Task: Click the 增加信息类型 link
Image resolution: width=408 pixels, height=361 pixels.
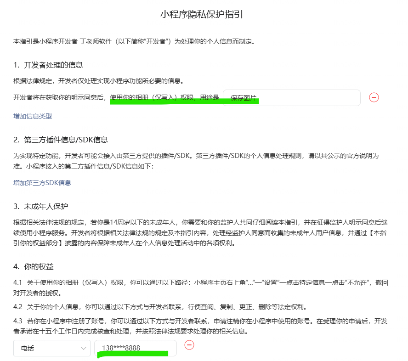Action: 33,116
